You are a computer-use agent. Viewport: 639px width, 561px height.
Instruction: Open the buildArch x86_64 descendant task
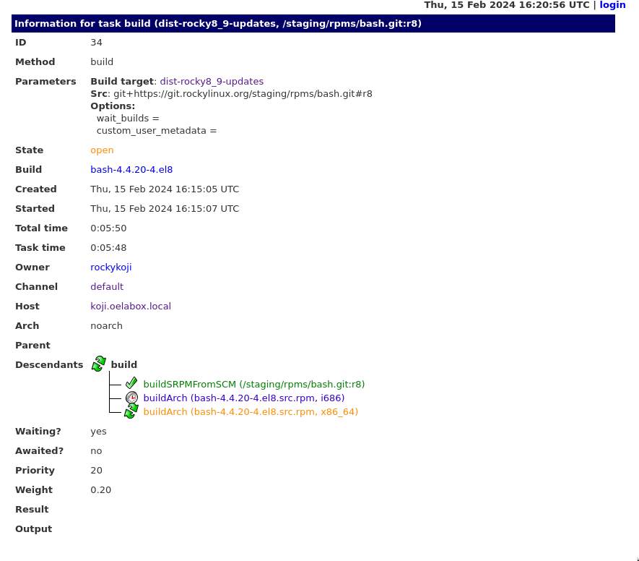(251, 411)
